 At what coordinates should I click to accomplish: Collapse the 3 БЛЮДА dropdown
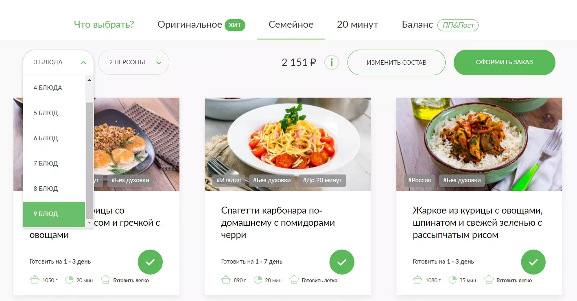[59, 62]
